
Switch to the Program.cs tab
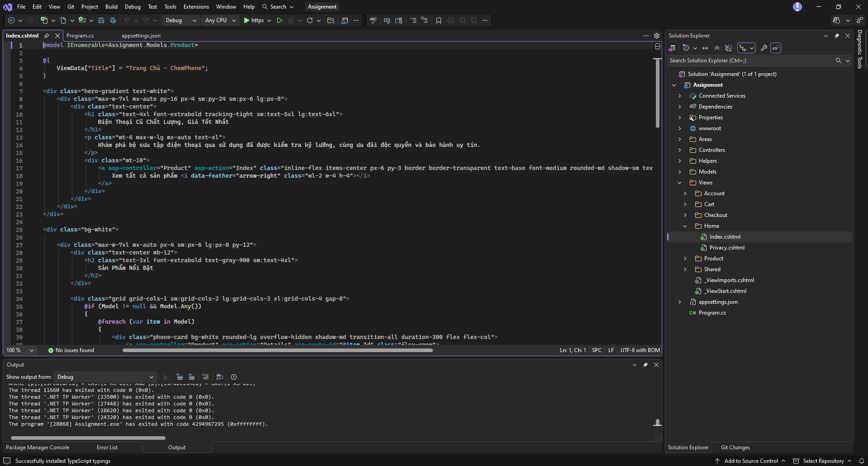tap(80, 35)
